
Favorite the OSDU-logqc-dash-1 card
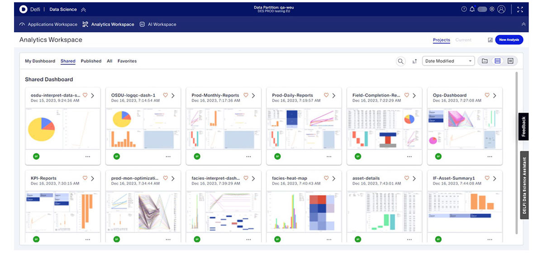(165, 95)
